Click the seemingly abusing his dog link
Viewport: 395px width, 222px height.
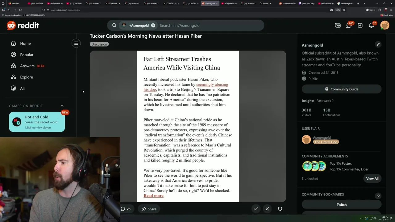[186, 87]
